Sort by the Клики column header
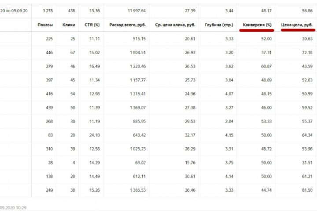Image resolution: width=317 pixels, height=211 pixels. click(69, 25)
